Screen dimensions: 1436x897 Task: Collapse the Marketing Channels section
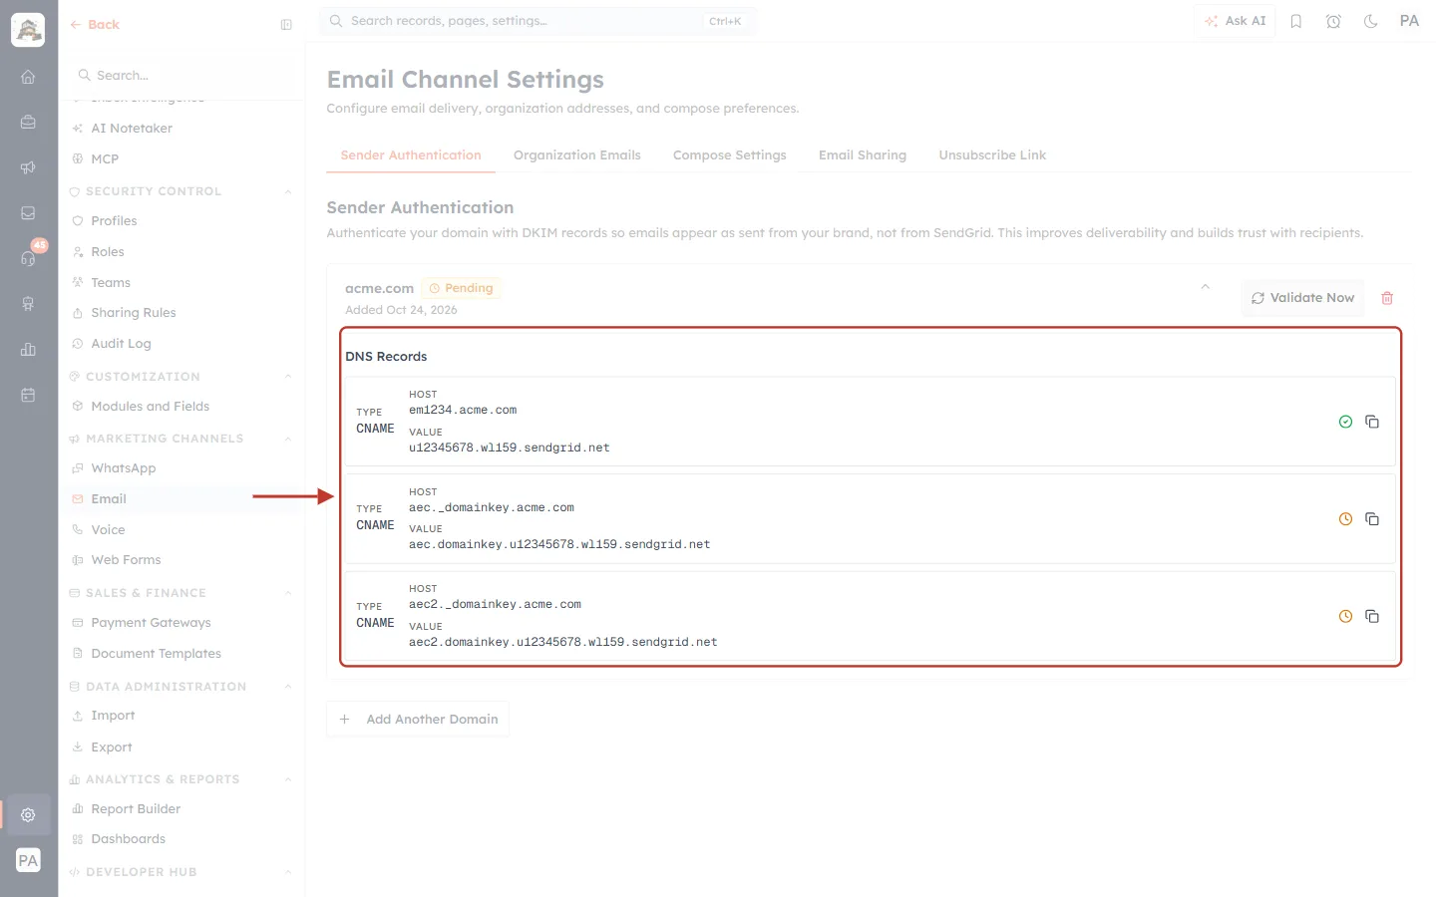tap(288, 439)
